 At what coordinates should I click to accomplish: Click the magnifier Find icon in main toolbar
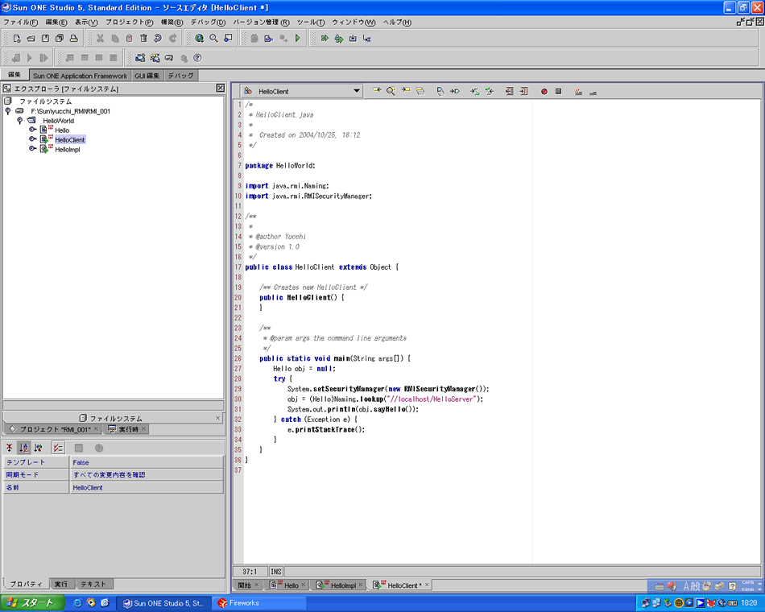(x=213, y=38)
